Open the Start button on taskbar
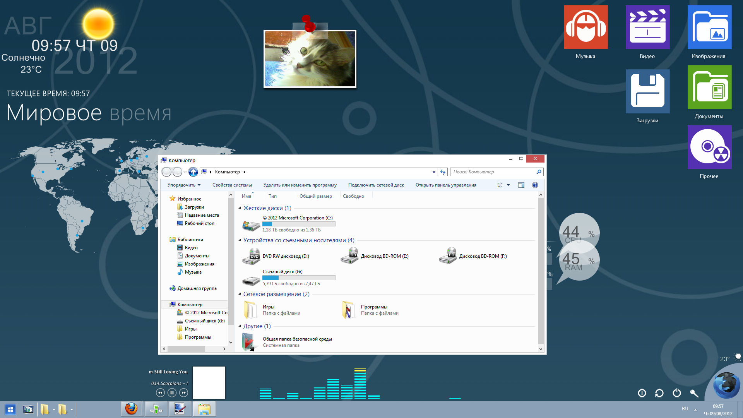This screenshot has height=418, width=743. [x=10, y=409]
